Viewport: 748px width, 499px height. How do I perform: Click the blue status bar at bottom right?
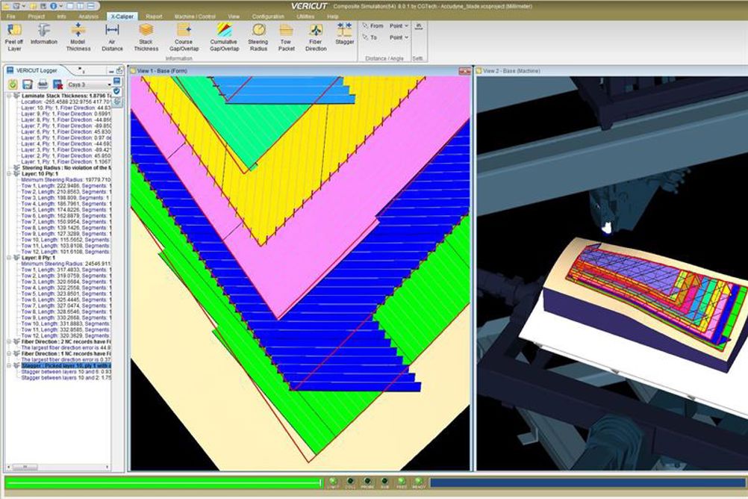coord(589,483)
